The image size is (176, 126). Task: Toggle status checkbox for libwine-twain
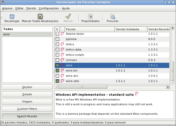[57, 34]
